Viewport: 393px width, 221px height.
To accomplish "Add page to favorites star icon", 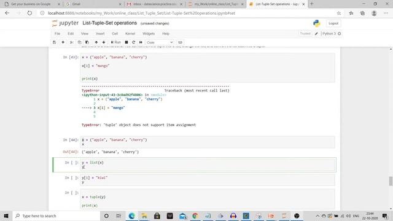I will pyautogui.click(x=339, y=13).
